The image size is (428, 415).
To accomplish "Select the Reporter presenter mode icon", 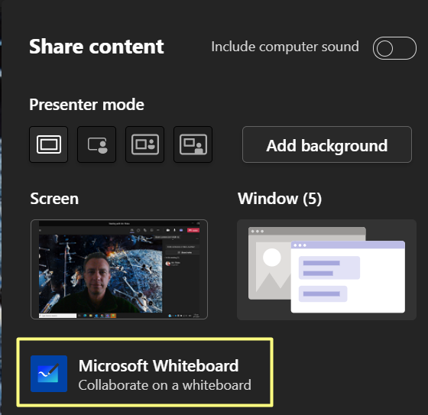I will 193,144.
